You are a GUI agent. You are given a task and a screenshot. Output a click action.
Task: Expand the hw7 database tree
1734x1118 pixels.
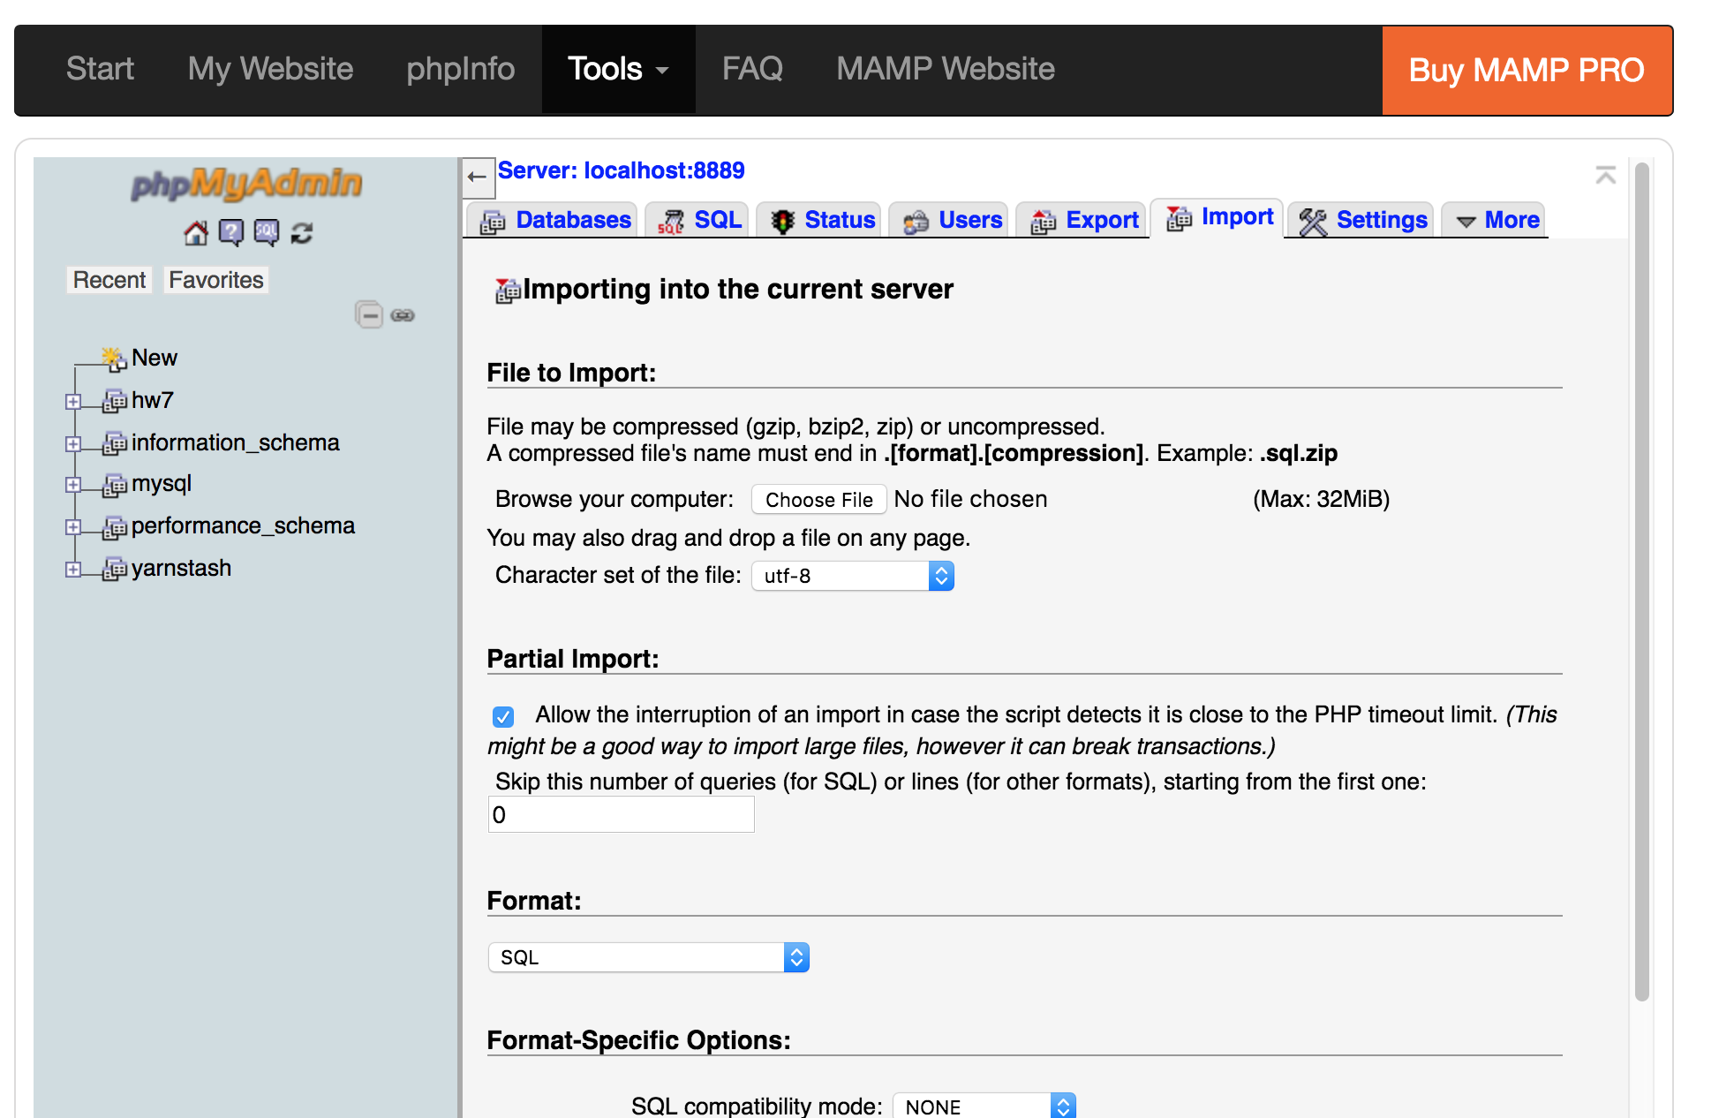pos(73,402)
